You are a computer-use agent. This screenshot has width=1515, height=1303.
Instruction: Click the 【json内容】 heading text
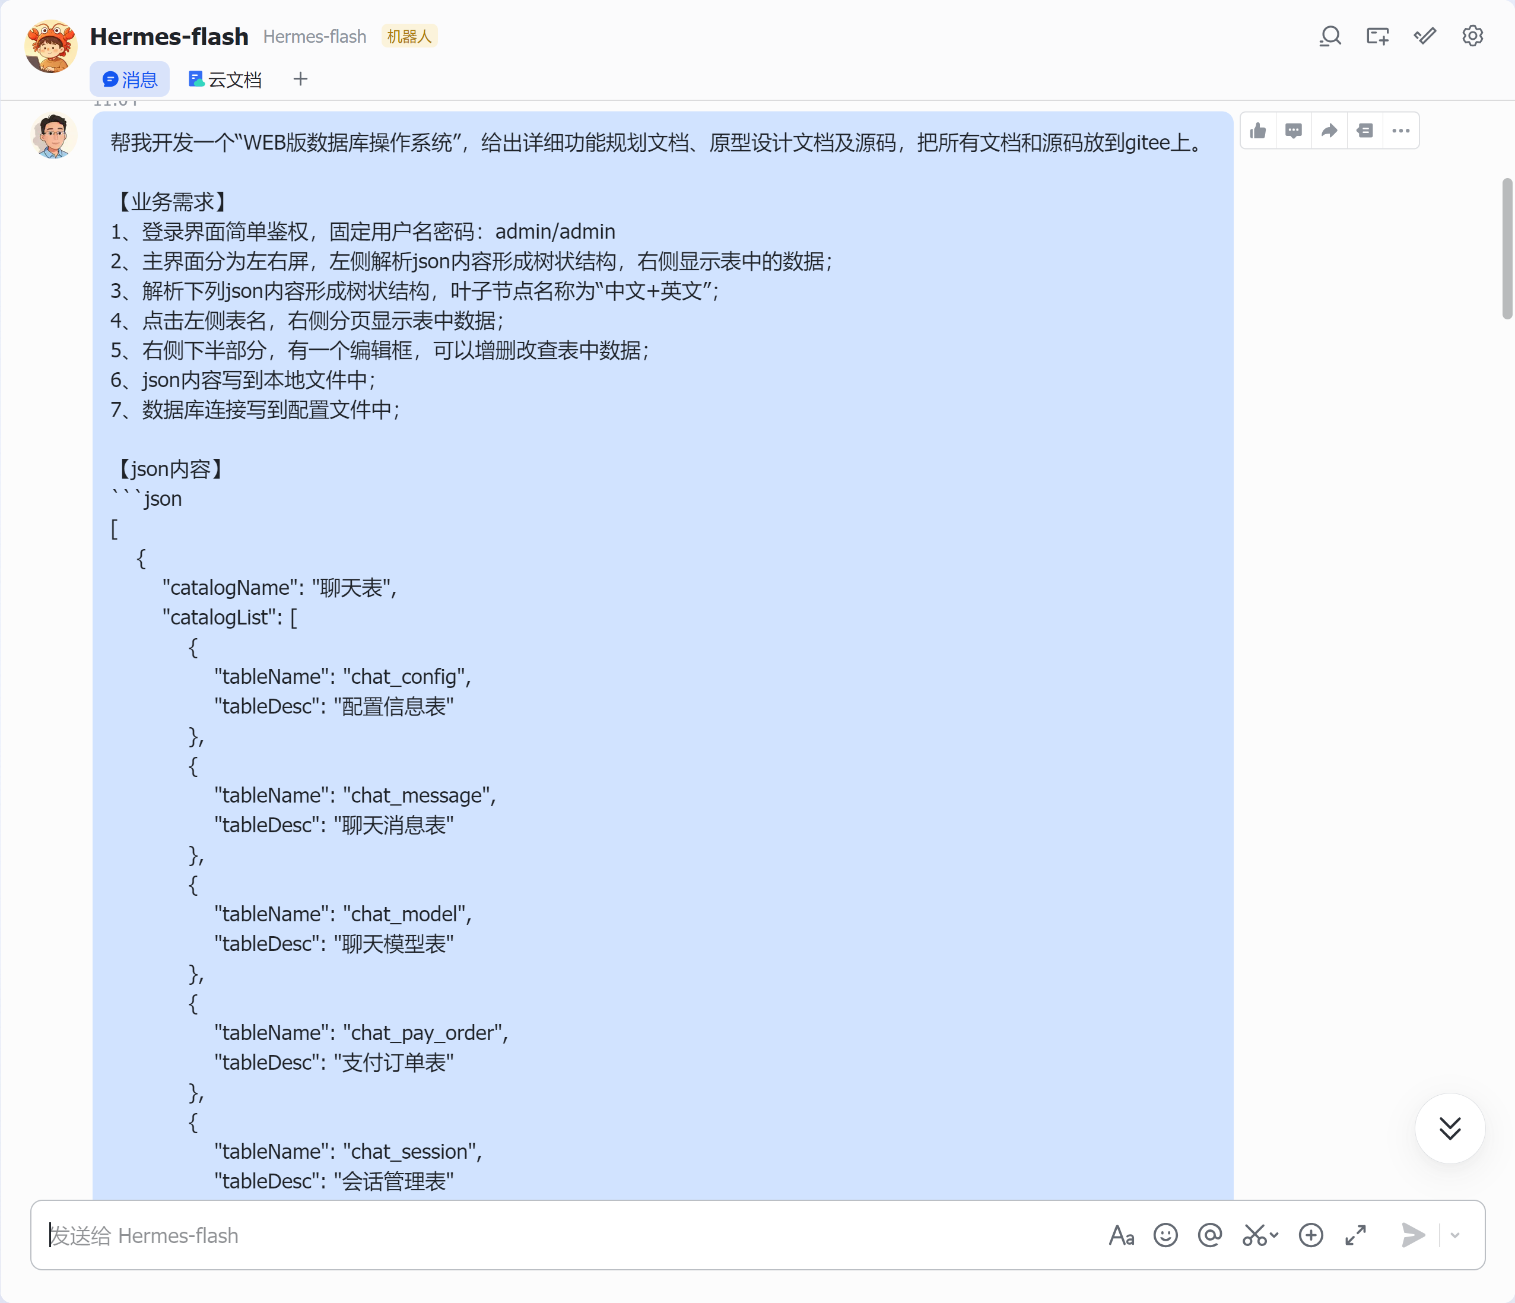click(169, 469)
